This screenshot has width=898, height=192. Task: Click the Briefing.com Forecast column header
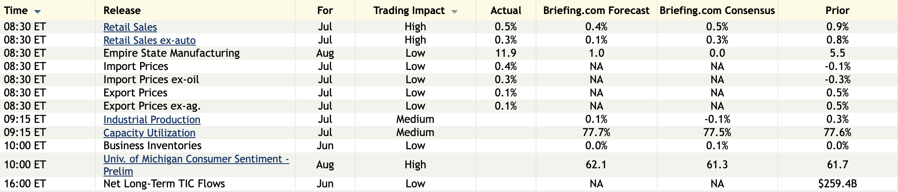[x=596, y=10]
